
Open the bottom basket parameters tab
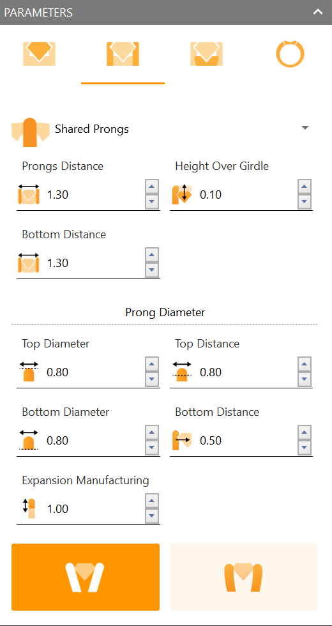tap(206, 54)
